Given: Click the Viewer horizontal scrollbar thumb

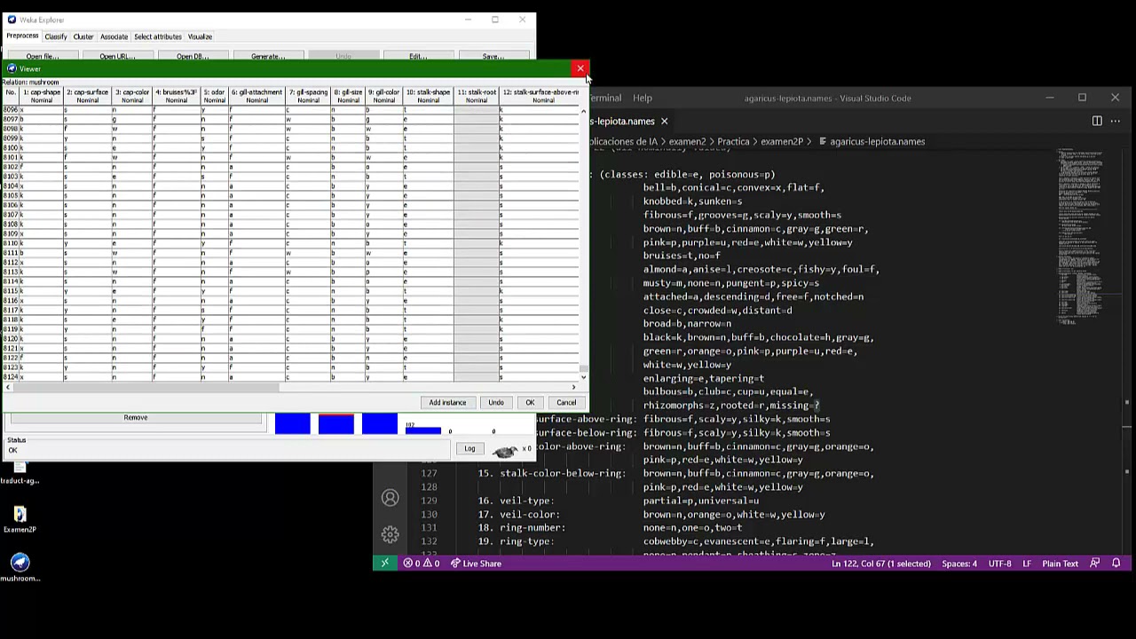Looking at the screenshot, I should [x=147, y=386].
